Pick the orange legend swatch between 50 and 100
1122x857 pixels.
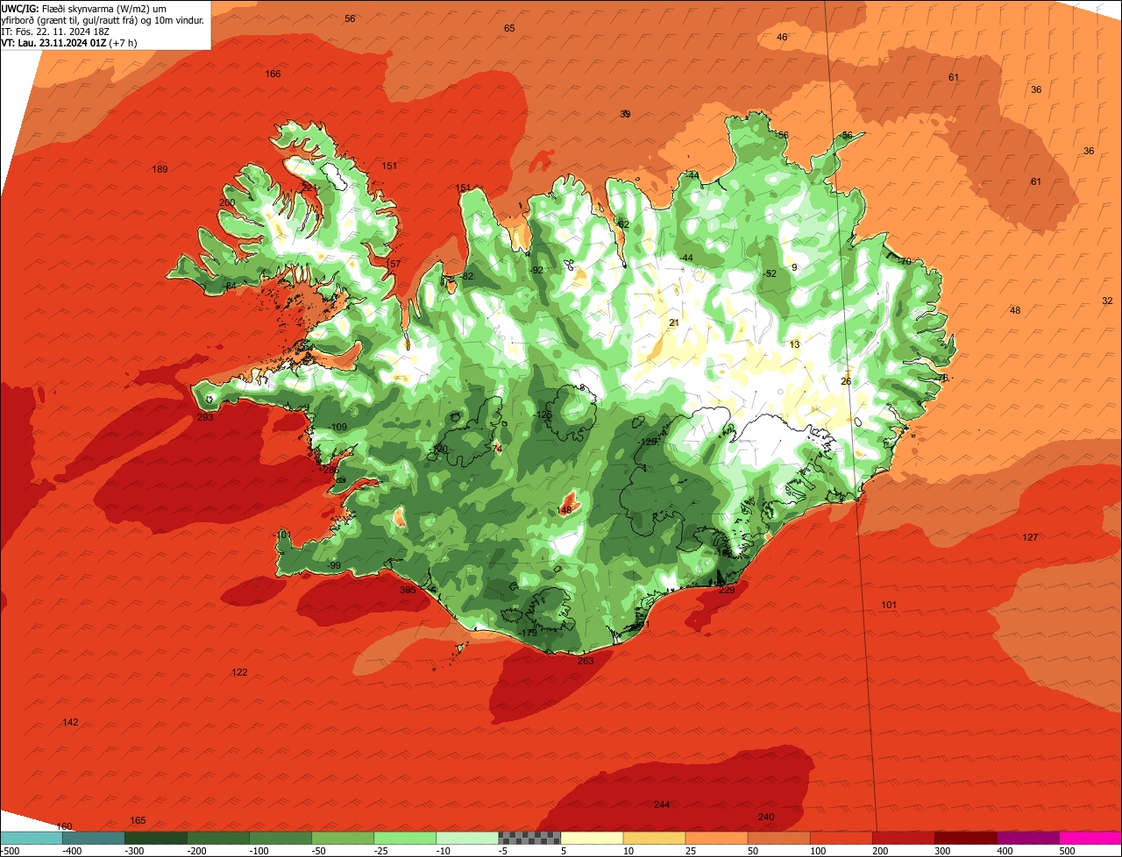778,838
